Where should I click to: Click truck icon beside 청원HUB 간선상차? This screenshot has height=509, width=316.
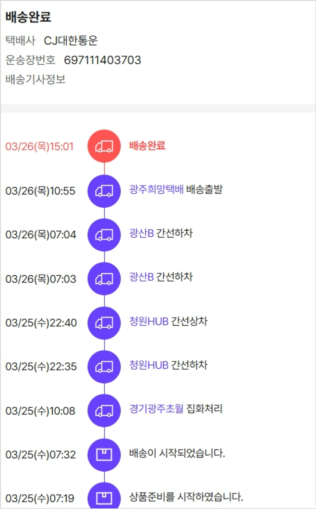click(x=104, y=323)
